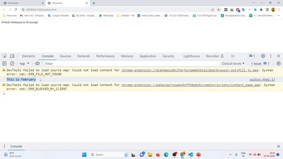Open the Google Translate bookmark
The width and height of the screenshot is (283, 159).
(x=58, y=15)
